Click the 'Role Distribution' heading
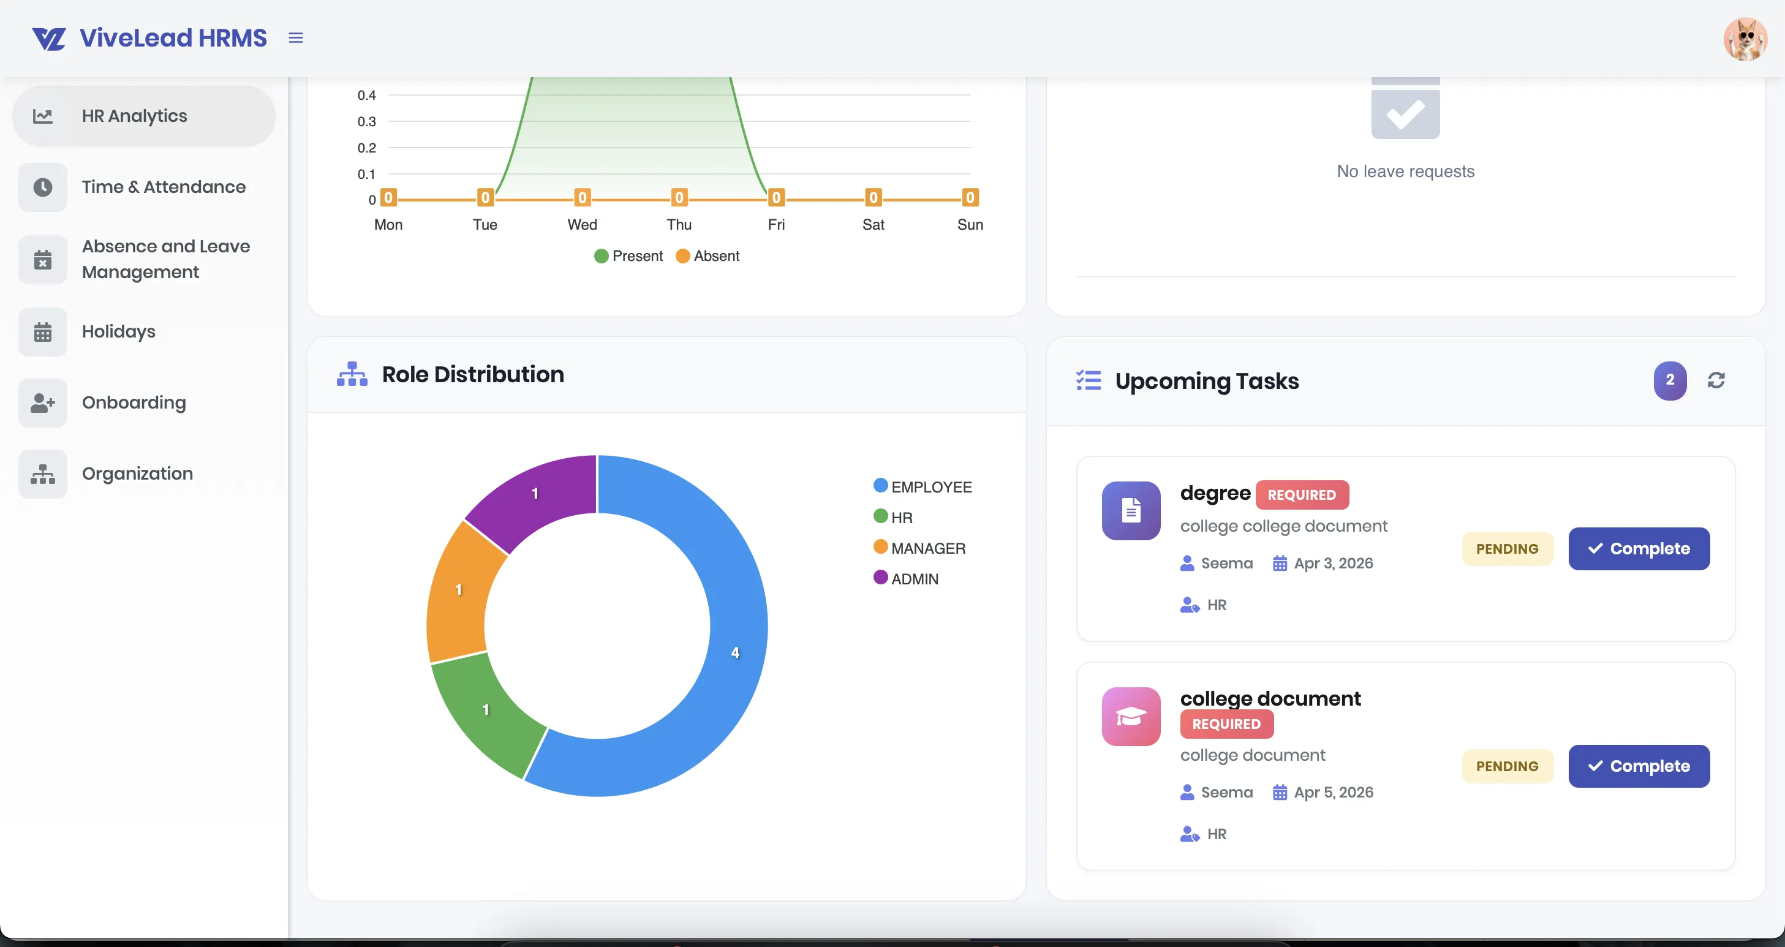The width and height of the screenshot is (1785, 947). (472, 374)
